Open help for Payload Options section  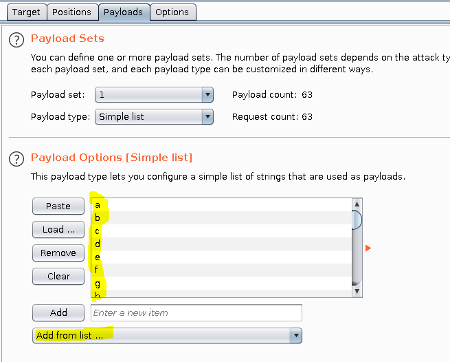pos(16,159)
